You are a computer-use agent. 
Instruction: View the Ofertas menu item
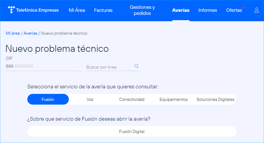pos(234,10)
